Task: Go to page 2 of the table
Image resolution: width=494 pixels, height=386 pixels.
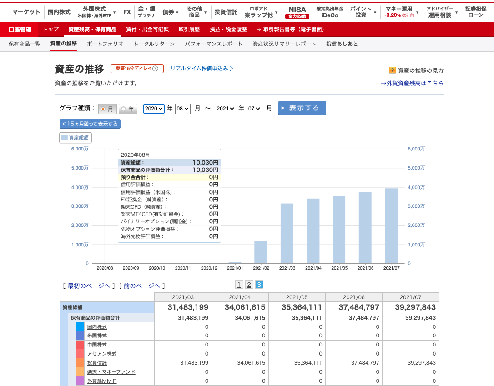Action: click(249, 285)
